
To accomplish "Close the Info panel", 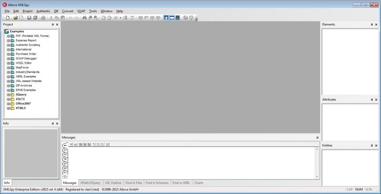I will pos(57,124).
